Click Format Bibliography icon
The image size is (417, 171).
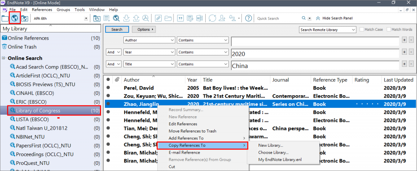190,18
